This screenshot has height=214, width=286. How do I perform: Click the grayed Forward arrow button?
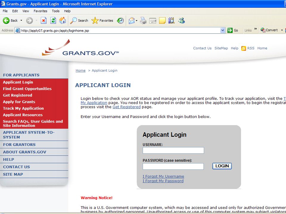(x=29, y=21)
